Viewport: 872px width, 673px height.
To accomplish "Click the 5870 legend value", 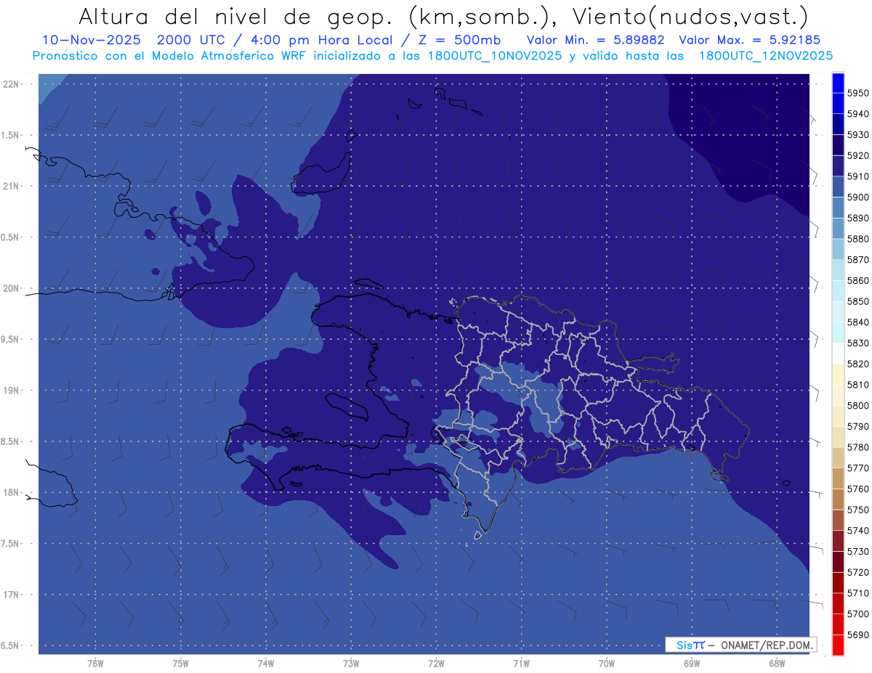I will pos(857,259).
